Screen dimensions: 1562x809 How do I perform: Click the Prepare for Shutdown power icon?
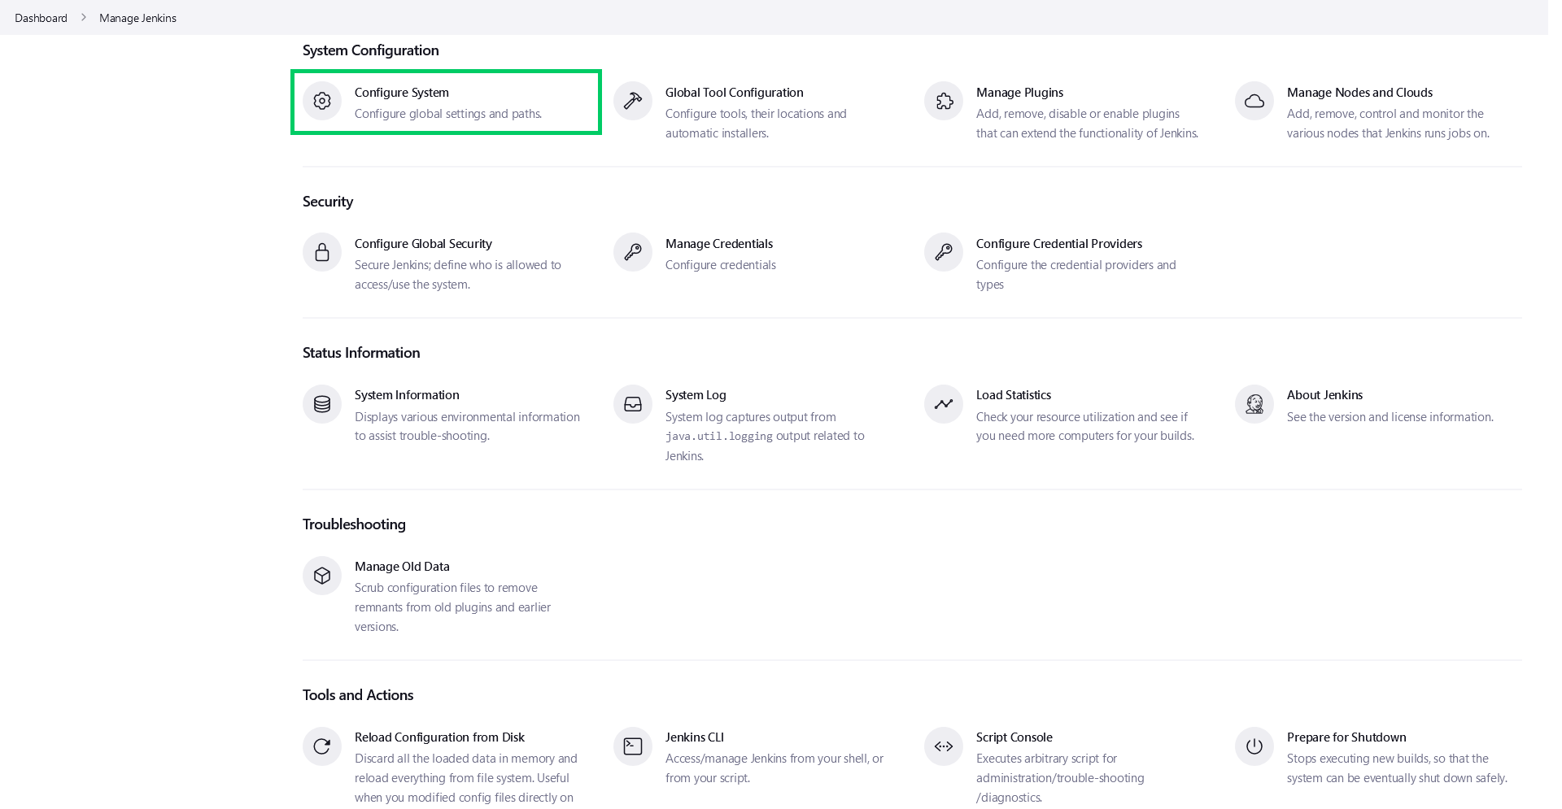(1254, 746)
